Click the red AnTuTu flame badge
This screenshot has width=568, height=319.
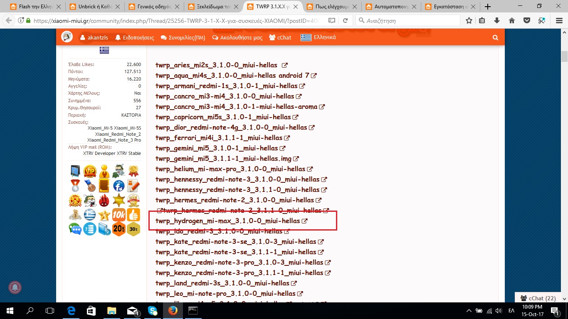104,200
